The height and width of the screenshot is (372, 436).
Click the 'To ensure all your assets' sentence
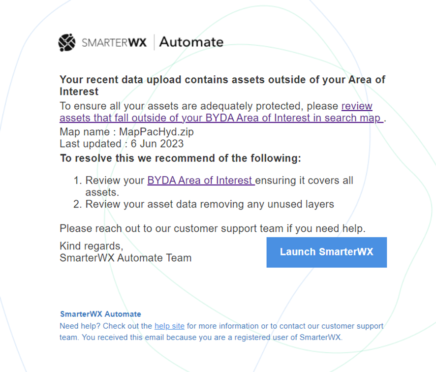pyautogui.click(x=197, y=106)
